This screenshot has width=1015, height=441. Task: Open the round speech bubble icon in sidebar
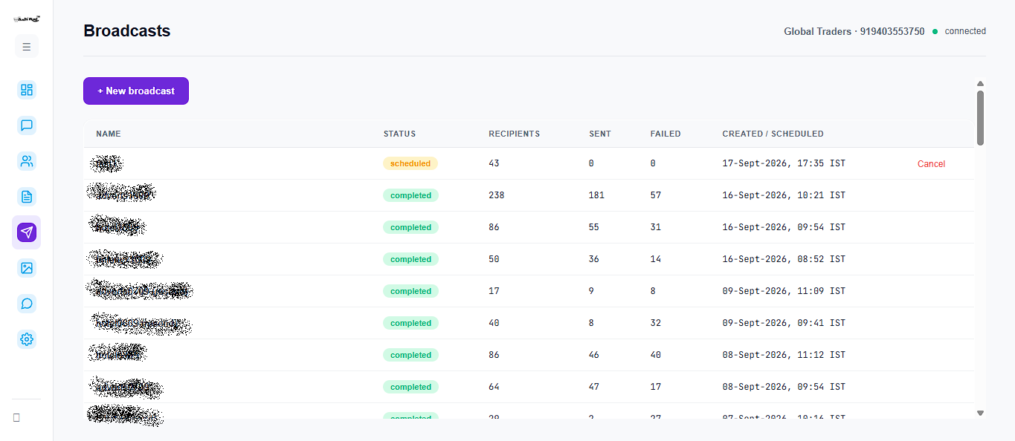click(27, 304)
